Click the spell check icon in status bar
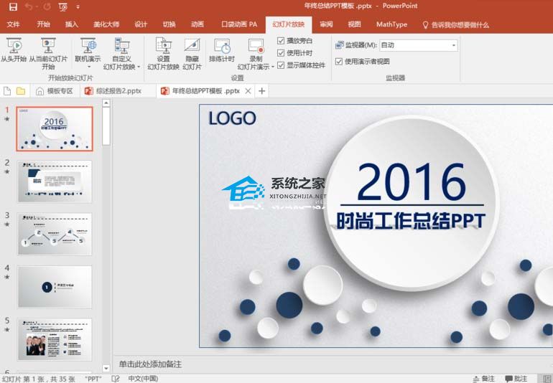The width and height of the screenshot is (553, 383). pos(115,379)
